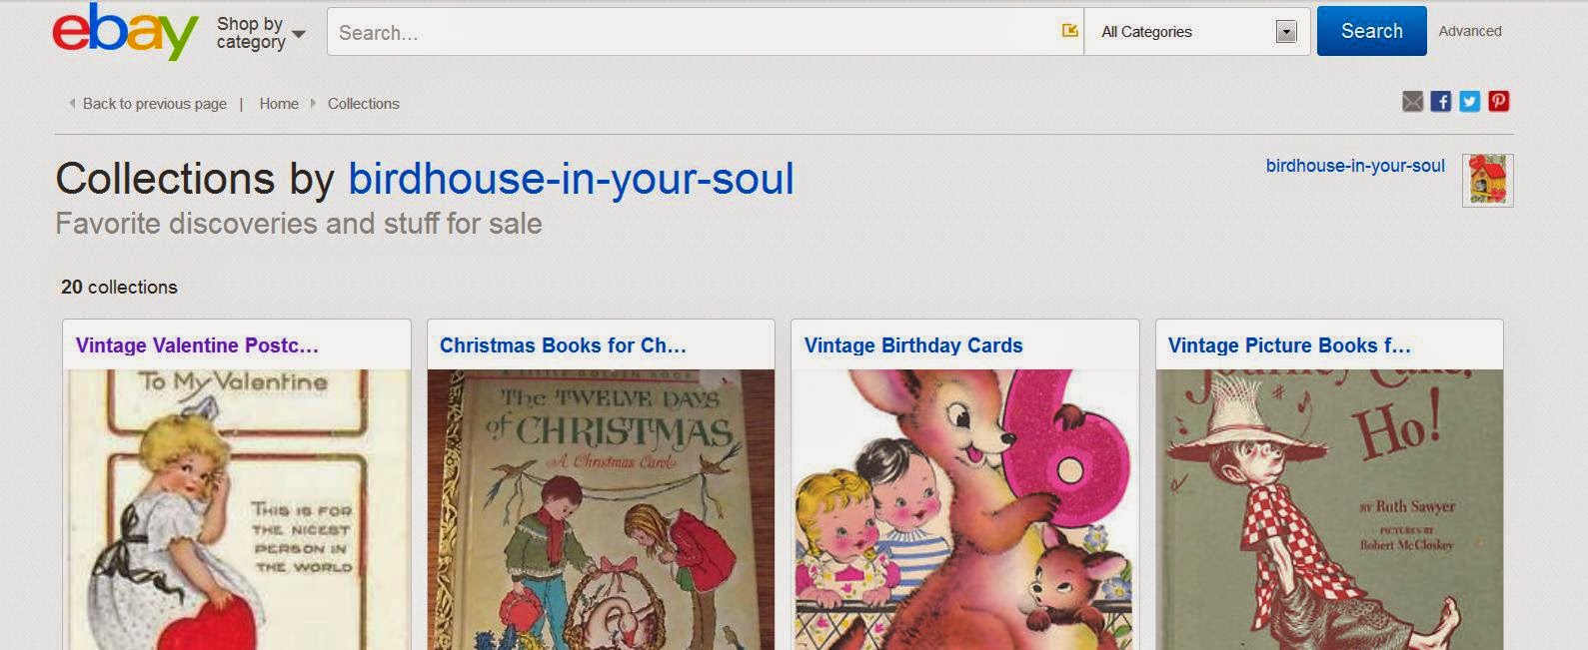Share the page via the email envelope icon
The image size is (1588, 650).
[x=1412, y=101]
